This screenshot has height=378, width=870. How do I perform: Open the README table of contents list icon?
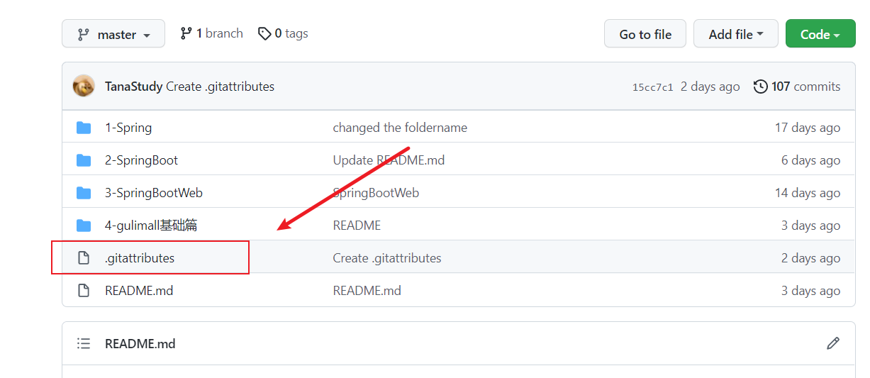point(84,343)
